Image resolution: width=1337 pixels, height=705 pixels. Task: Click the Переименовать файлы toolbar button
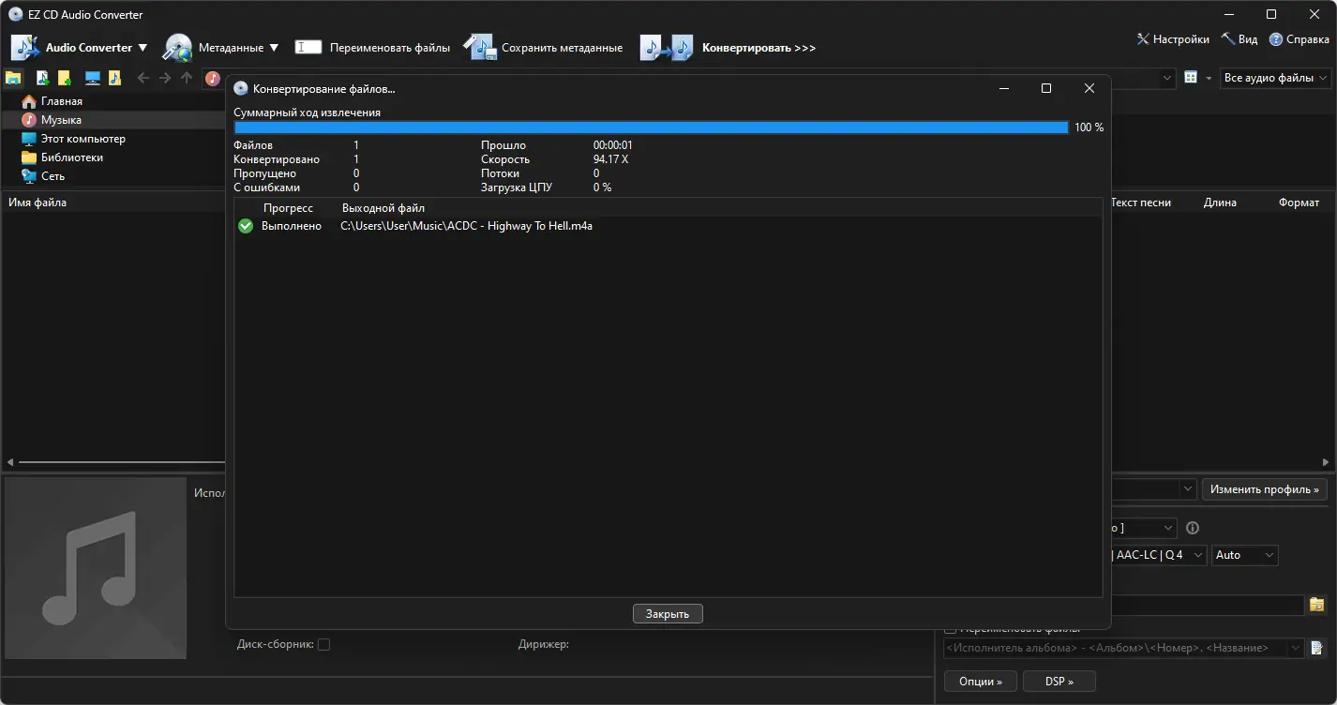(372, 47)
